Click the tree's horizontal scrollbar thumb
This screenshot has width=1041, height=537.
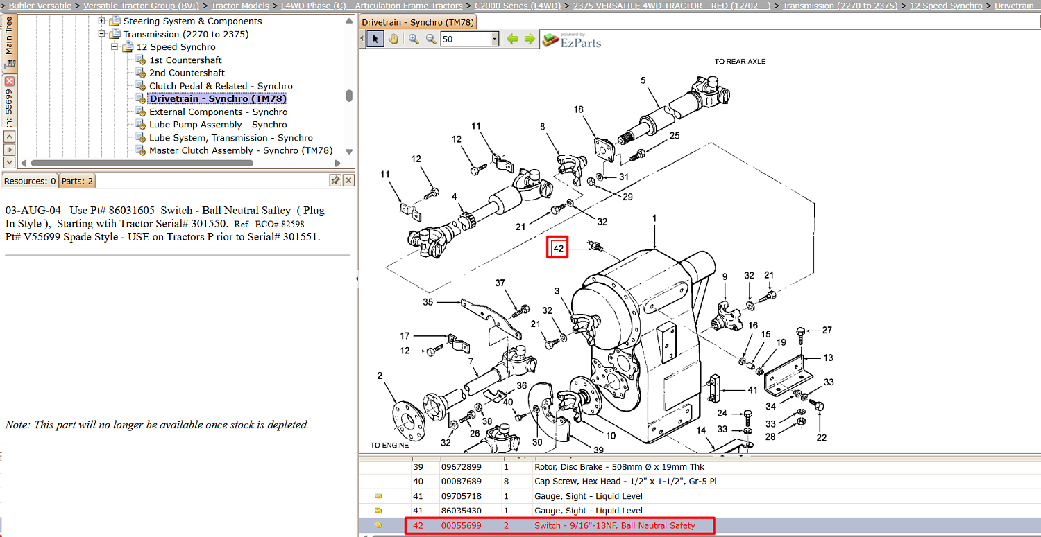pos(142,163)
